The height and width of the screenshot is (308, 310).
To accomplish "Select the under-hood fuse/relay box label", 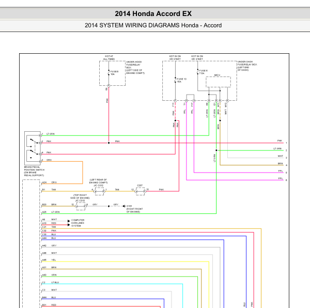I will 135,67.
